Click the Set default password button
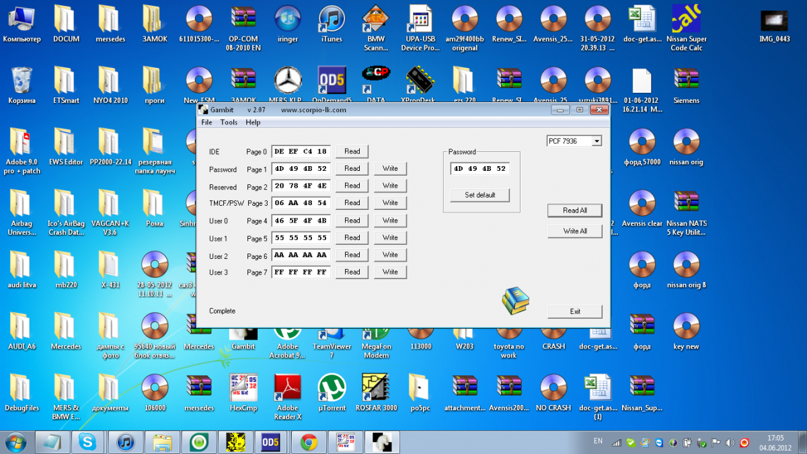807x454 pixels. coord(479,195)
